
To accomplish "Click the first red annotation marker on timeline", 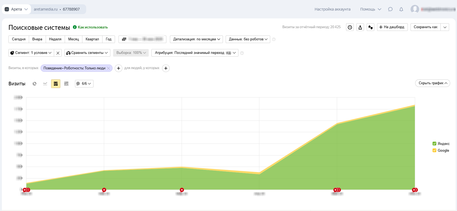I will 25,190.
